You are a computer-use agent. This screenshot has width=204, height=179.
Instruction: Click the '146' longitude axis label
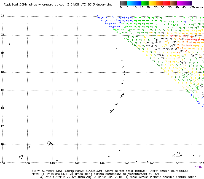point(127,163)
